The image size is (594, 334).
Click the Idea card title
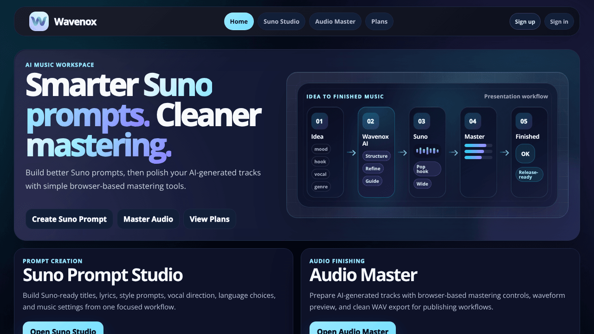click(x=317, y=136)
